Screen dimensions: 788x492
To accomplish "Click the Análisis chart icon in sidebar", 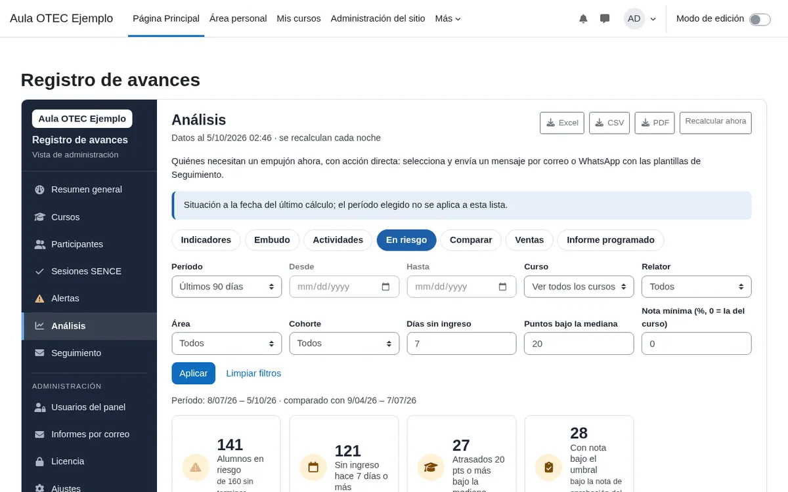I will pyautogui.click(x=39, y=326).
